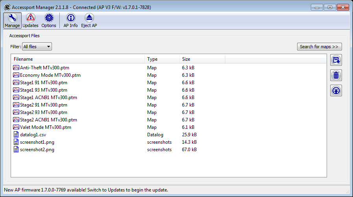Click the upload file to Accessport icon
The width and height of the screenshot is (353, 197).
[336, 90]
